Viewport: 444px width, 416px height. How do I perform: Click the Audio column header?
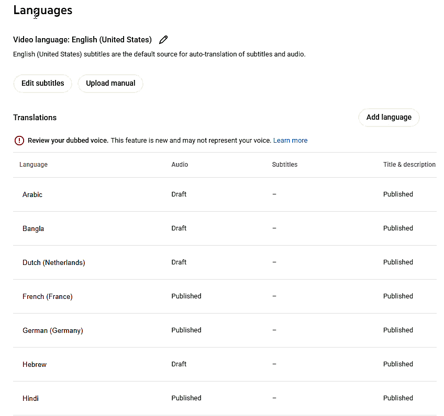(180, 164)
